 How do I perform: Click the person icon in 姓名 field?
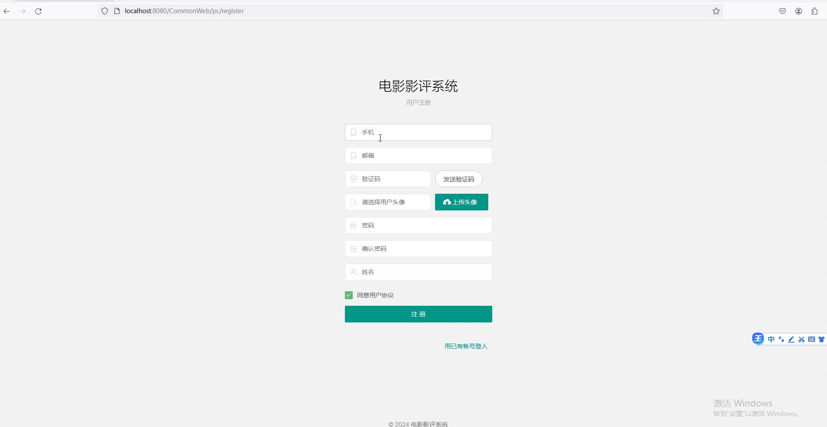[353, 272]
